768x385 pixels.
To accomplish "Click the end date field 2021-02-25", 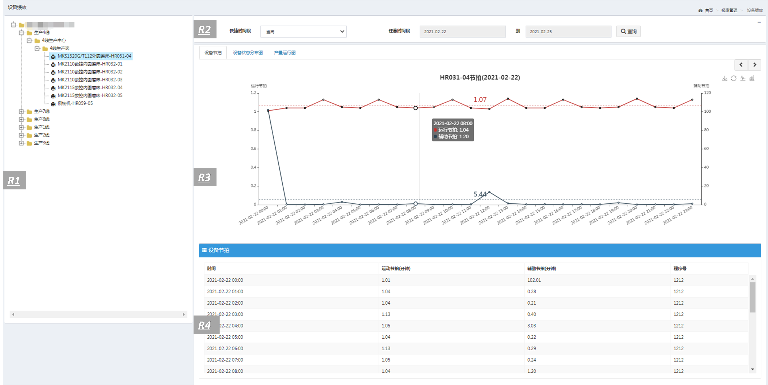I will [568, 31].
